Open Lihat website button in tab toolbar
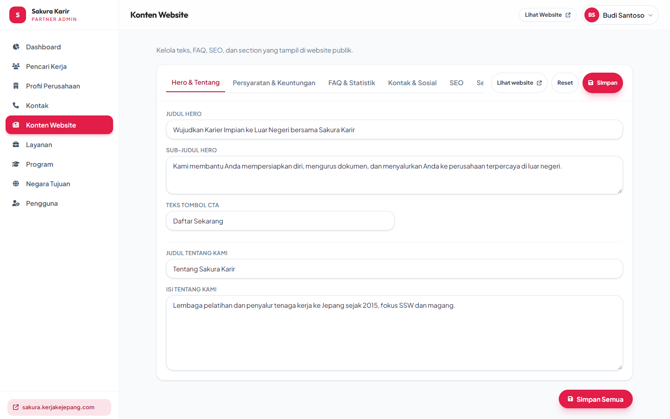Viewport: 670px width, 419px height. (519, 83)
